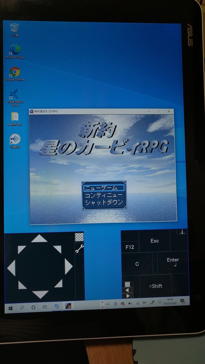This screenshot has height=364, width=205.
Task: Open the Wi-Fi network tray icon
Action: pyautogui.click(x=138, y=303)
